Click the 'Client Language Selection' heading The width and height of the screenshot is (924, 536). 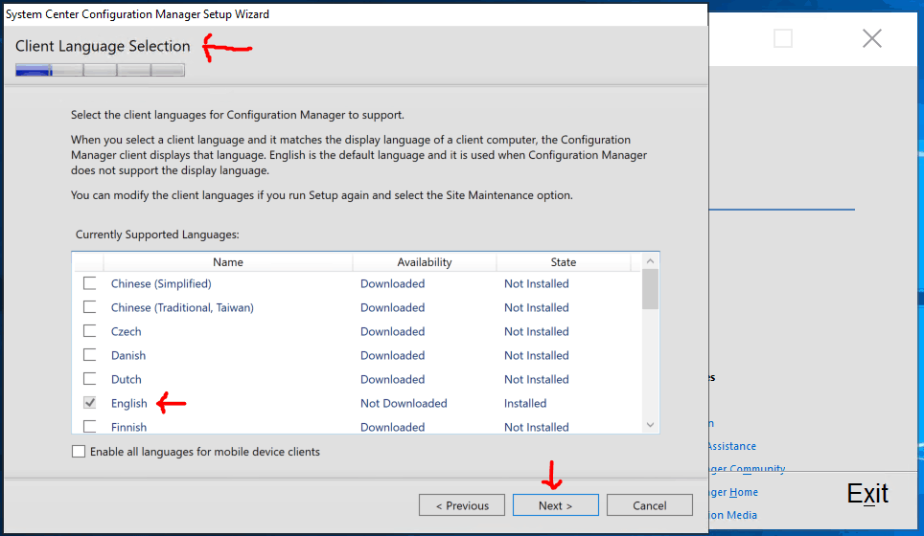coord(103,46)
